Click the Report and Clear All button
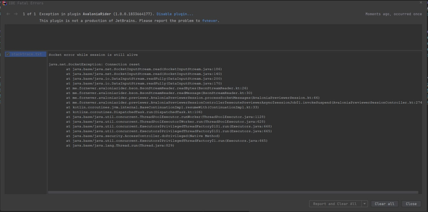428x212 pixels. 335,204
